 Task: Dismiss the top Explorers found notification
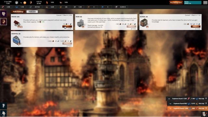206,98
